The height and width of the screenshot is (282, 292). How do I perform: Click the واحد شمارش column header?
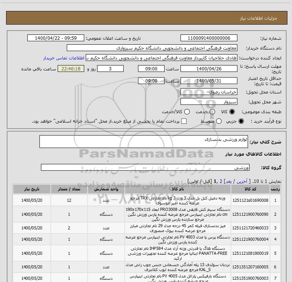tap(106, 189)
